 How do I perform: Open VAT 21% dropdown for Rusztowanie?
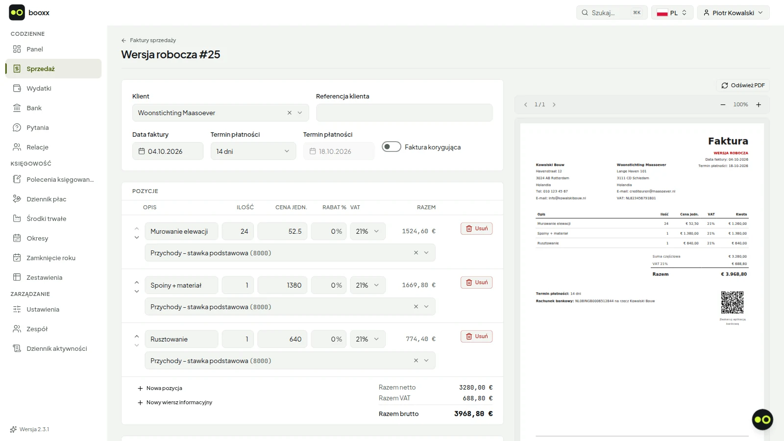tap(367, 339)
